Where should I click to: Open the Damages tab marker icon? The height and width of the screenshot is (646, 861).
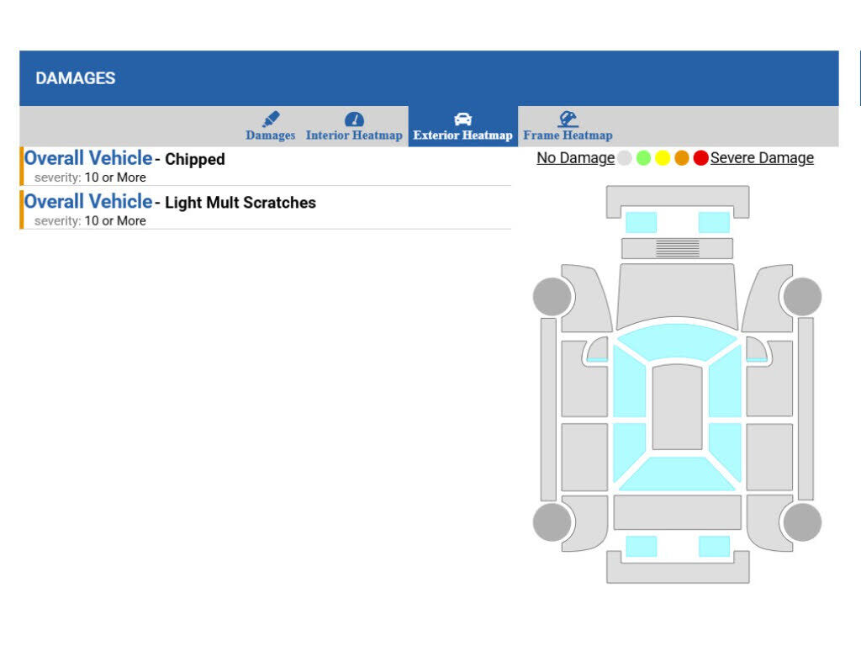[x=271, y=119]
